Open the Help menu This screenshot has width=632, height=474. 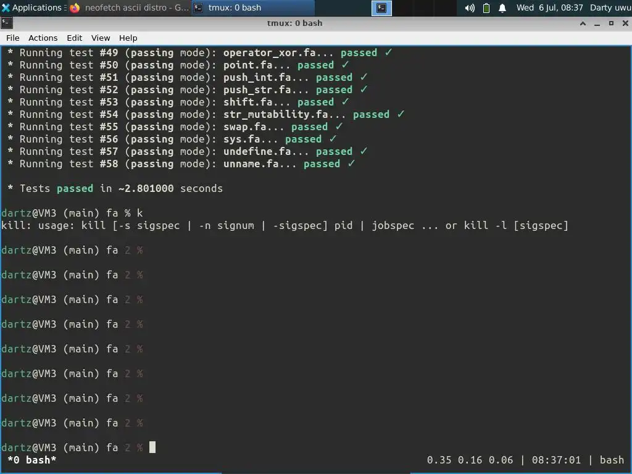(x=128, y=38)
